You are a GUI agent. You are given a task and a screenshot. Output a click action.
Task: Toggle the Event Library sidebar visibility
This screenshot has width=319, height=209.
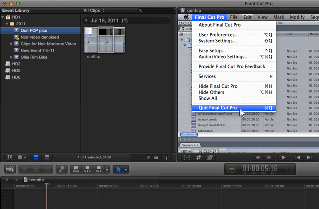point(10,157)
